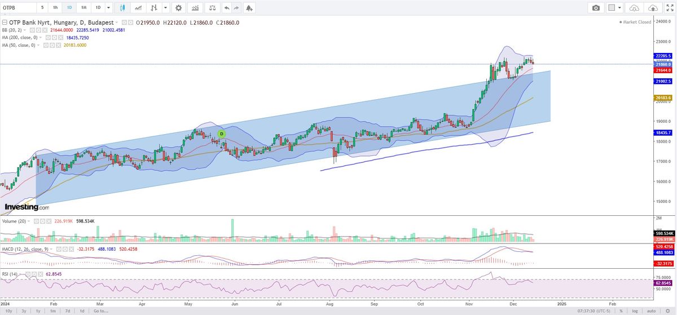The width and height of the screenshot is (677, 315).
Task: Show the 7d date range
Action: (68, 310)
